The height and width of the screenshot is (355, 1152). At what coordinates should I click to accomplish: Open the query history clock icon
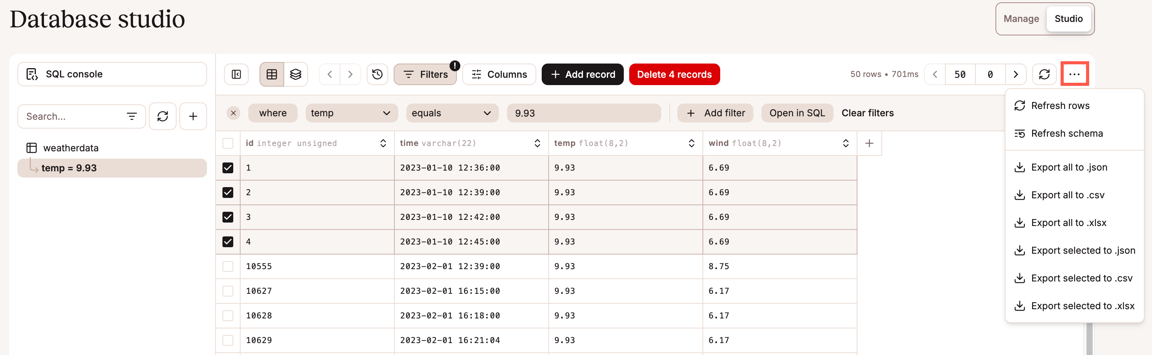pyautogui.click(x=377, y=74)
